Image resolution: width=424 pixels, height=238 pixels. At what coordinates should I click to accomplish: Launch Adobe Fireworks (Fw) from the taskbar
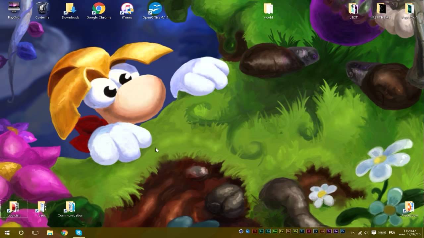282,231
